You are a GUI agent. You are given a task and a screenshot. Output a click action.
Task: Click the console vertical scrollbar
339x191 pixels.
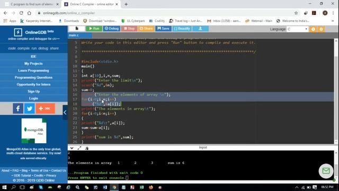pos(336,166)
